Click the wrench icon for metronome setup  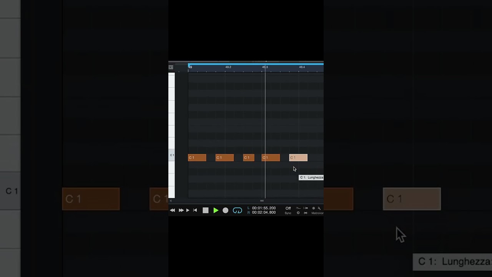coord(319,208)
